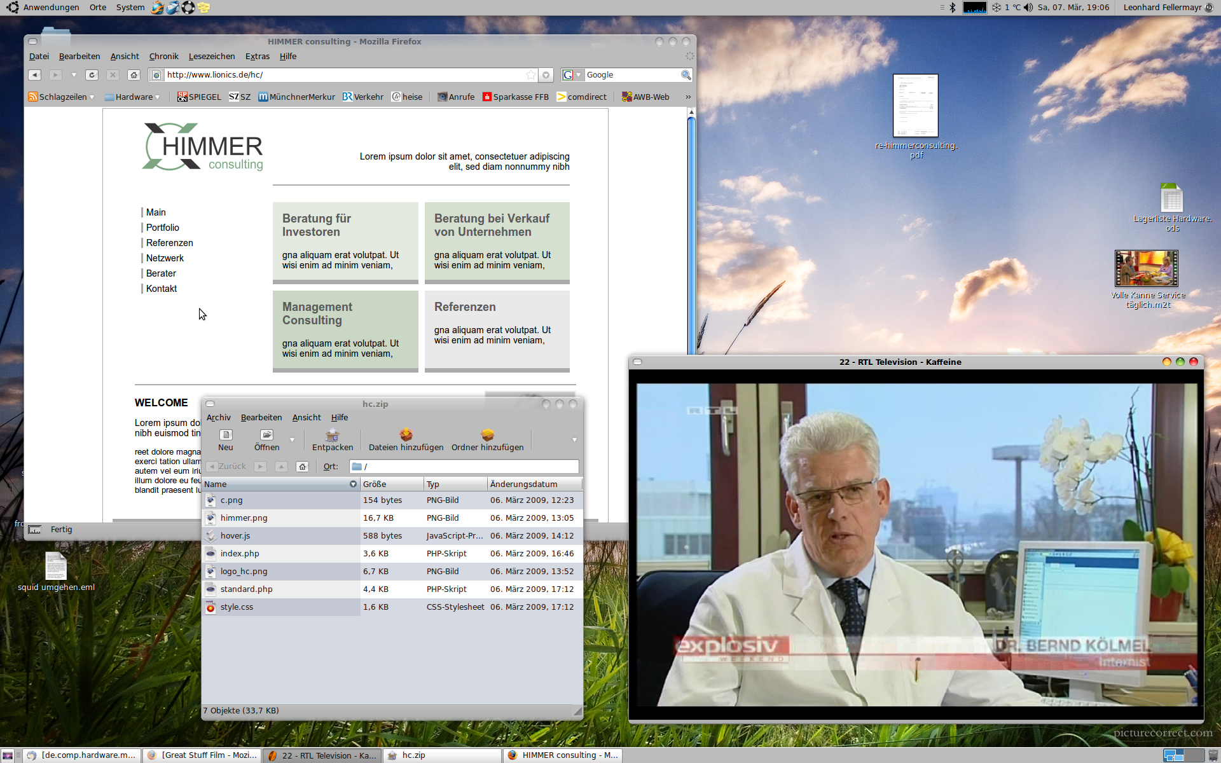Click the Referenzen navigation link
1221x763 pixels.
[169, 243]
